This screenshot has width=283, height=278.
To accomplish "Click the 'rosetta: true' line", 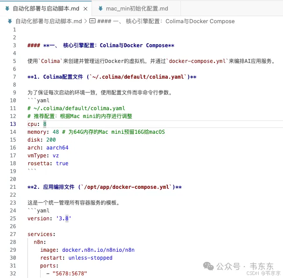I will click(x=48, y=163).
